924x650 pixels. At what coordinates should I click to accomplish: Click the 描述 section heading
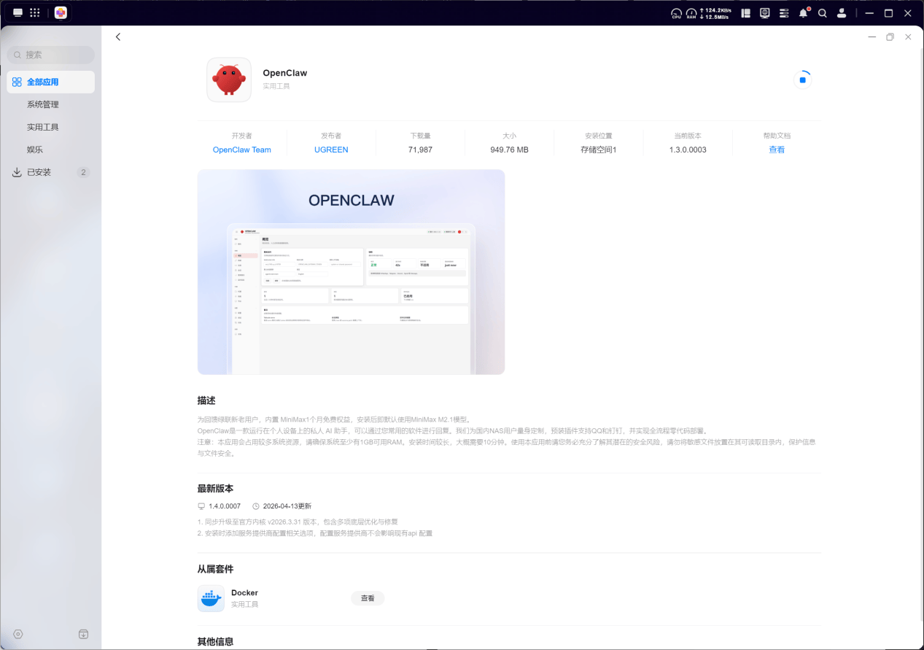coord(206,401)
